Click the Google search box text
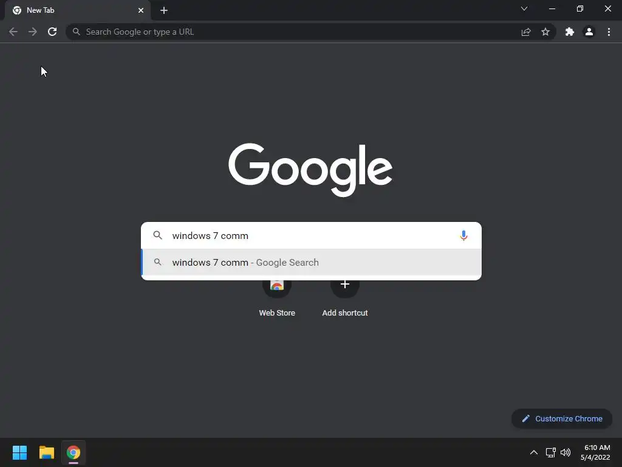The width and height of the screenshot is (622, 467). coord(210,235)
